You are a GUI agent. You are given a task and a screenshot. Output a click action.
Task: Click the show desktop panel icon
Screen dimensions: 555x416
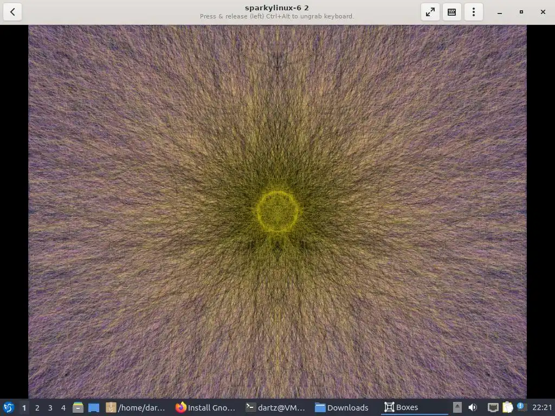tap(94, 408)
